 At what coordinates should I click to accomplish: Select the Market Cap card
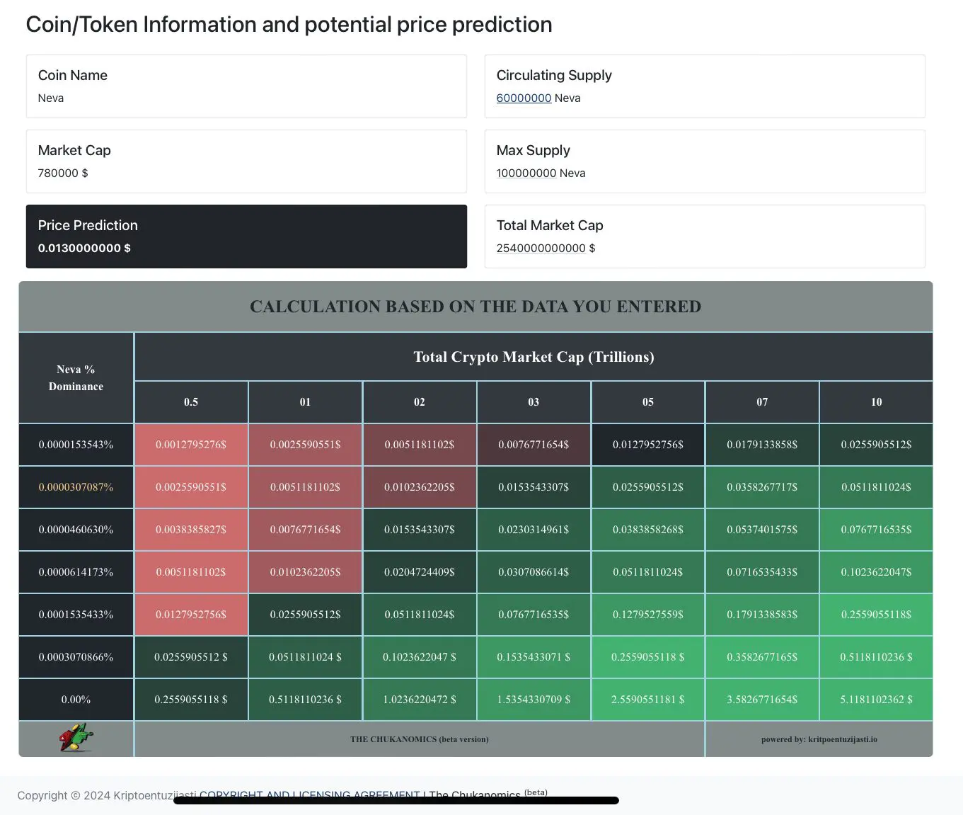click(x=246, y=161)
